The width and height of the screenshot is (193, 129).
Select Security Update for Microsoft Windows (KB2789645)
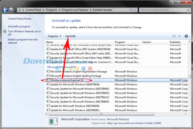80,102
